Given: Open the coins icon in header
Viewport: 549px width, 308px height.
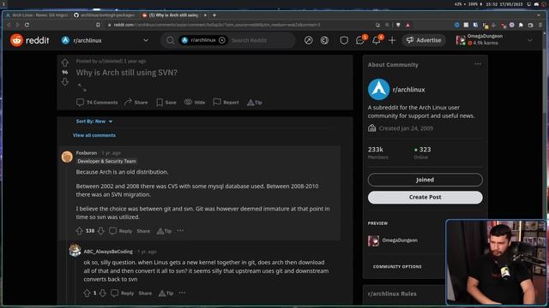Looking at the screenshot, I should click(x=324, y=40).
